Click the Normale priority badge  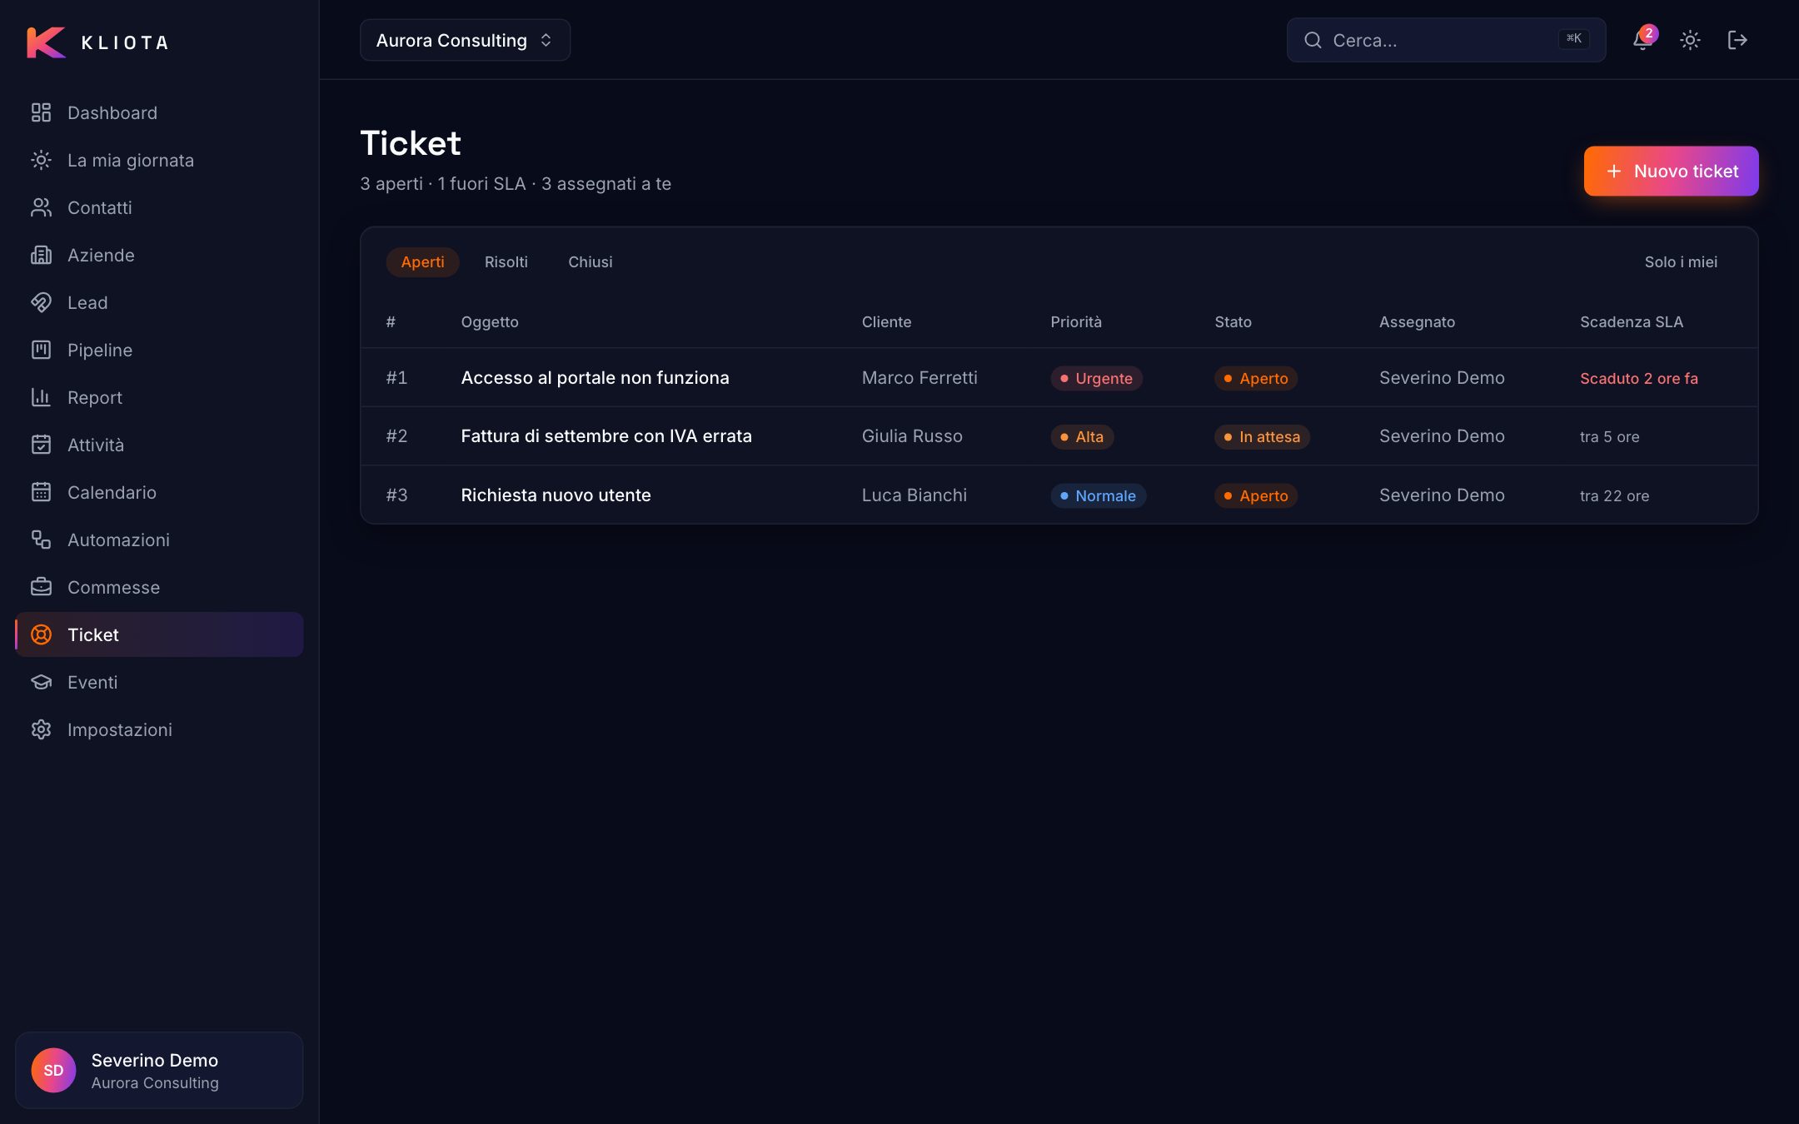[x=1098, y=495]
